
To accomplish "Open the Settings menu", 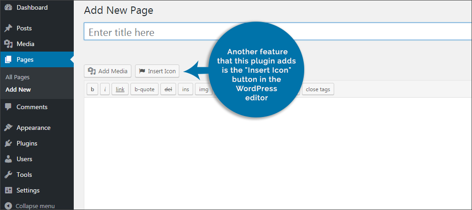I will click(28, 191).
